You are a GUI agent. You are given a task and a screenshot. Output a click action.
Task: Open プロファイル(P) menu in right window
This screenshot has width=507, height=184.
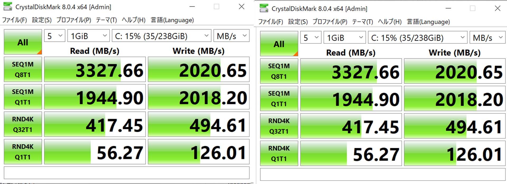(330, 22)
